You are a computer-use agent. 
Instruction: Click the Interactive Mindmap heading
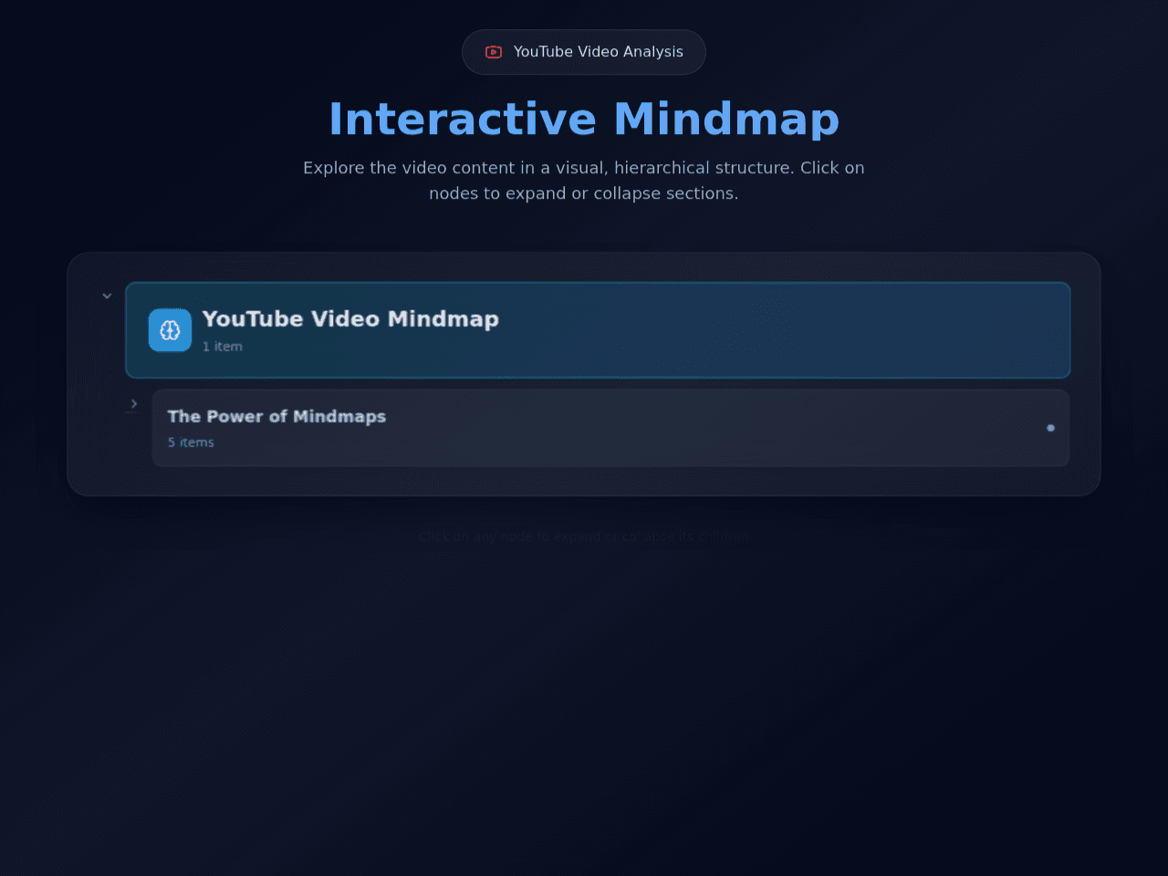click(x=584, y=120)
